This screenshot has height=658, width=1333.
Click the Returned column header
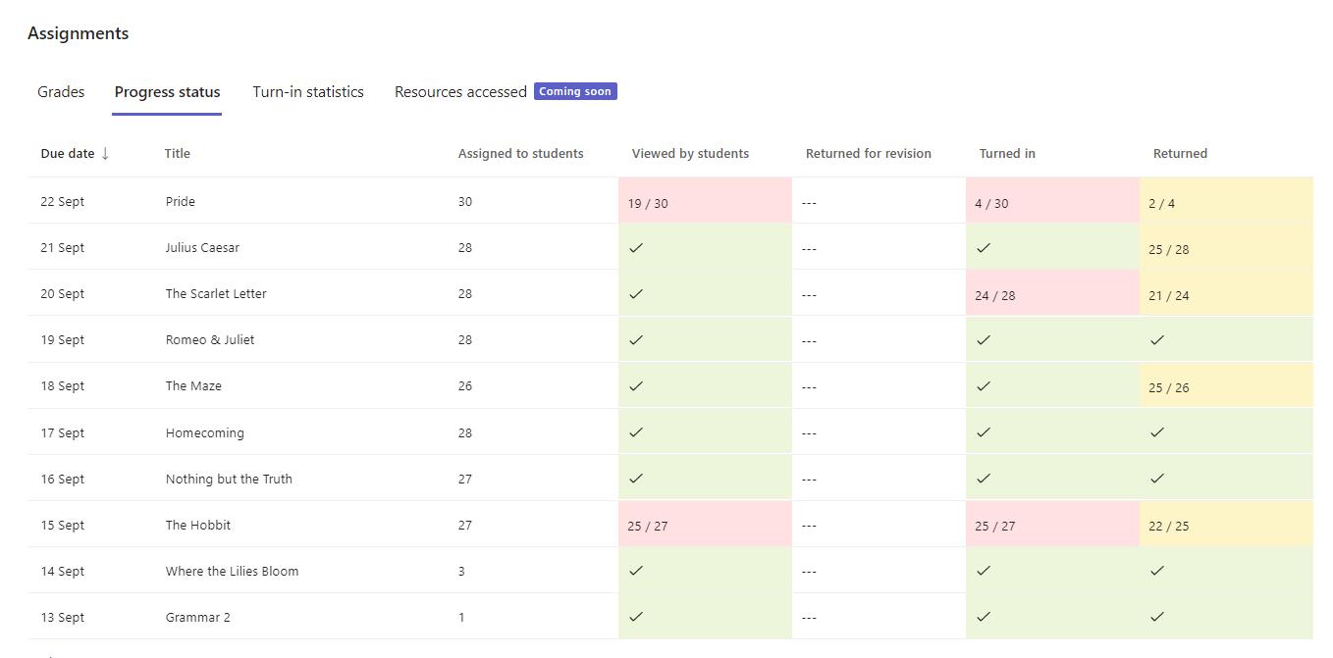[x=1180, y=154]
